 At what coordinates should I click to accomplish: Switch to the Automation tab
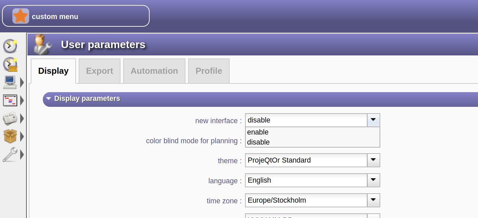point(154,71)
